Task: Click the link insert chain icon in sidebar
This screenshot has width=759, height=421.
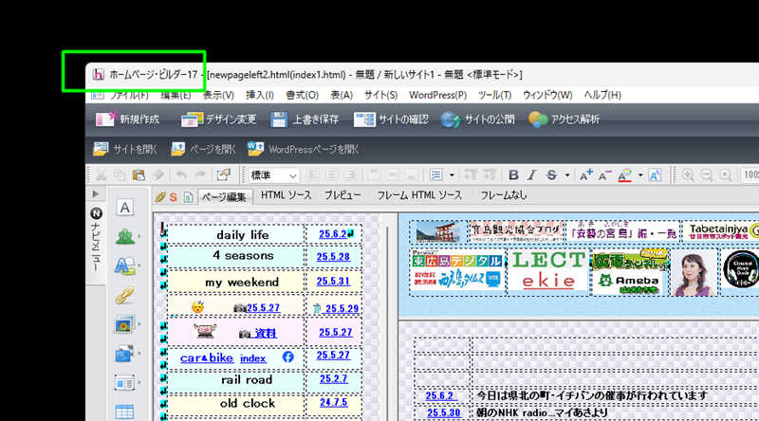Action: [124, 296]
